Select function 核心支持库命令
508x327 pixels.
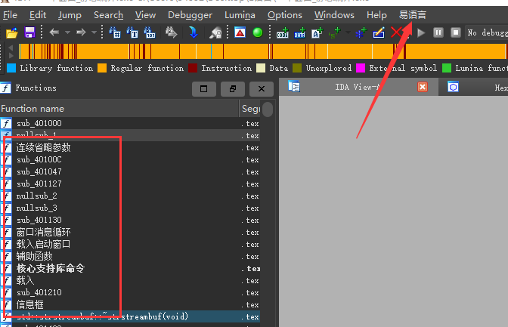130,268
